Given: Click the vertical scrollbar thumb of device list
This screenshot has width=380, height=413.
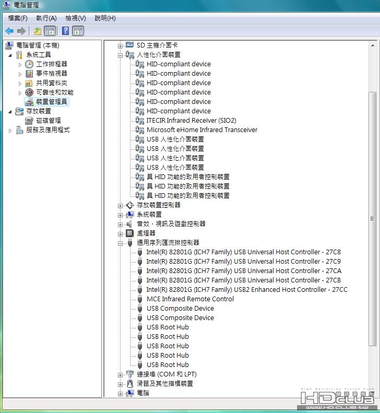Looking at the screenshot, I should coord(373,219).
